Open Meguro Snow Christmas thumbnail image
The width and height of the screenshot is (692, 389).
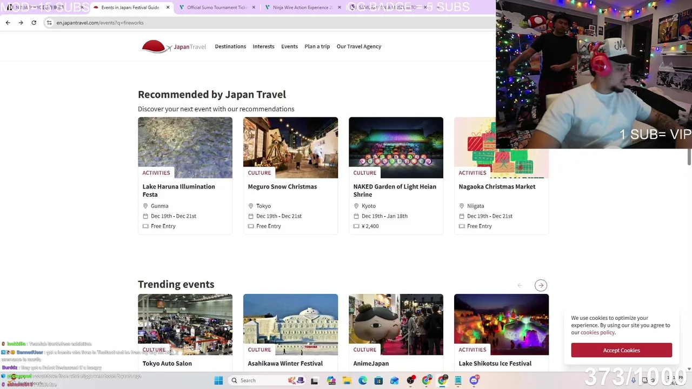pyautogui.click(x=290, y=147)
